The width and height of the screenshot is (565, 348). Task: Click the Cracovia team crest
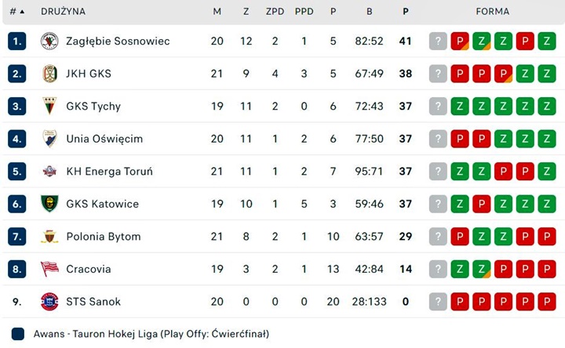click(x=49, y=269)
